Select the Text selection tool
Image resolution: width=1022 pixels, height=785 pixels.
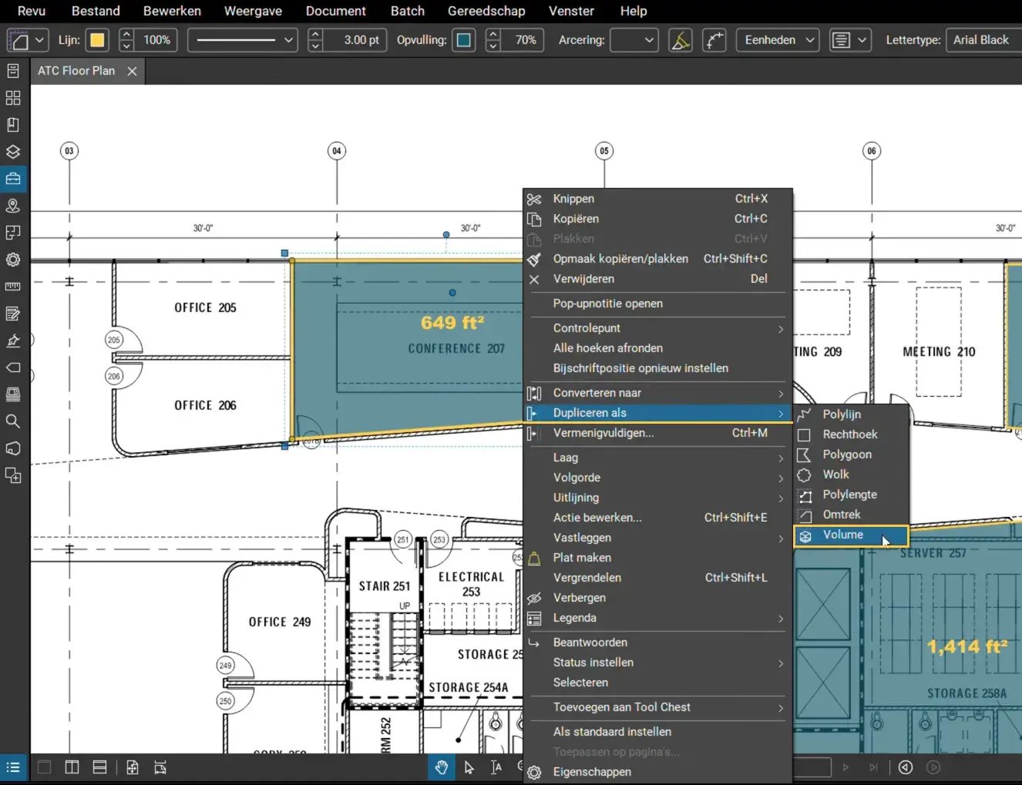(x=496, y=767)
